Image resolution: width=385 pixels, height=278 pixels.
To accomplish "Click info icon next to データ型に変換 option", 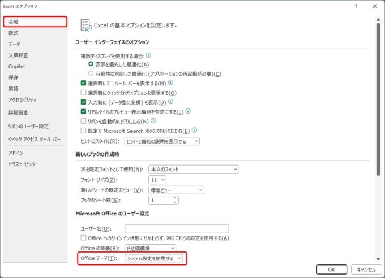I will 170,102.
